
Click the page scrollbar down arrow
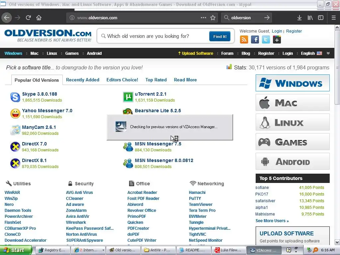pyautogui.click(x=337, y=242)
